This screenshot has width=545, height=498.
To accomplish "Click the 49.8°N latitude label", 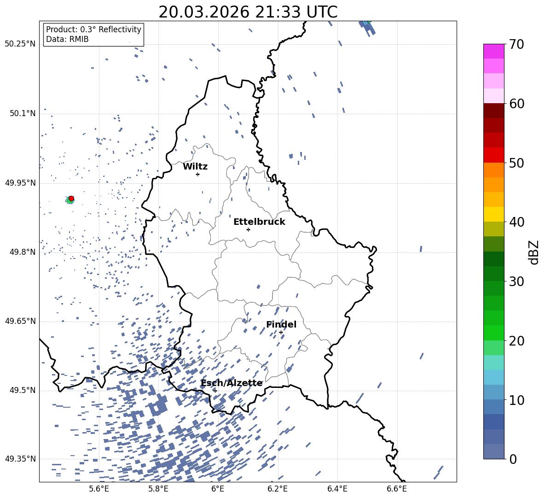I will (x=23, y=252).
